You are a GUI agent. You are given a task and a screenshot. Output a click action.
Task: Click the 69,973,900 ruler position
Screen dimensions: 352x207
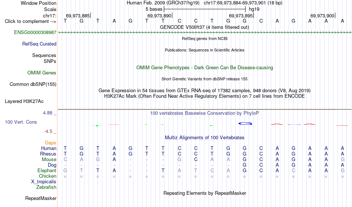(323, 16)
